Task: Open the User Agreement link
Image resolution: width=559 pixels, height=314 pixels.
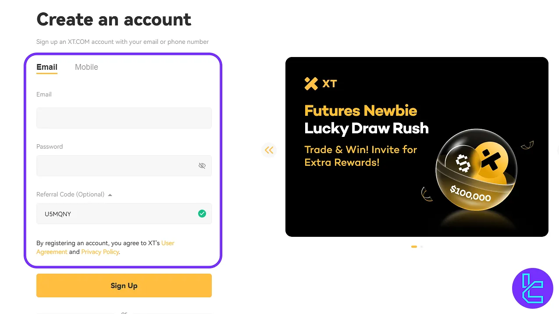Action: pyautogui.click(x=168, y=243)
